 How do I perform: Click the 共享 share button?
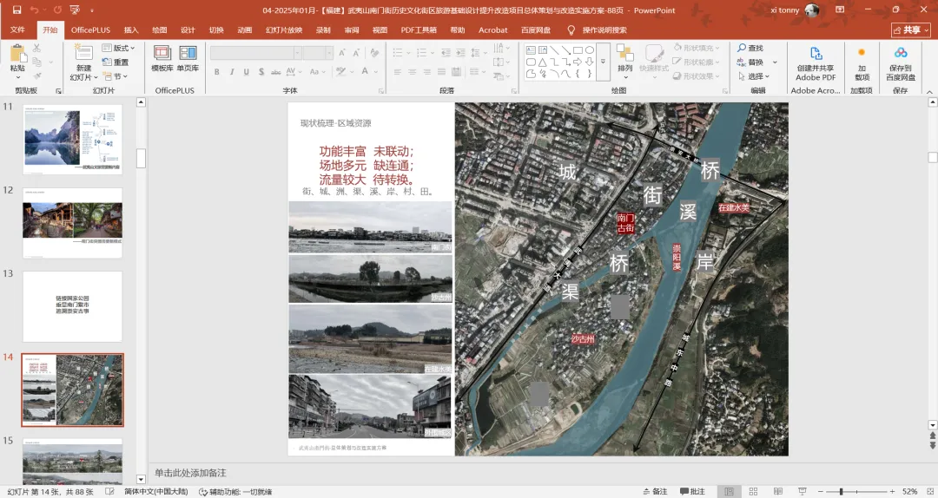[909, 29]
